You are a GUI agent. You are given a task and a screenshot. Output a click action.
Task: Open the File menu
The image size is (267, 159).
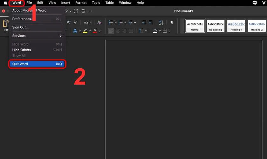[29, 3]
